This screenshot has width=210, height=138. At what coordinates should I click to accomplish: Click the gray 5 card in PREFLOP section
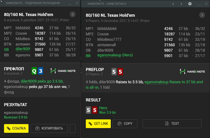click(x=114, y=71)
